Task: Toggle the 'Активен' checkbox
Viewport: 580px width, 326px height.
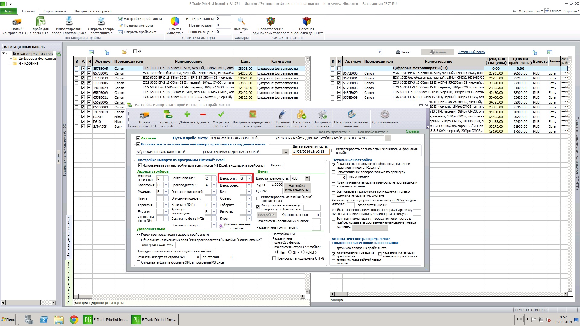Action: (138, 138)
